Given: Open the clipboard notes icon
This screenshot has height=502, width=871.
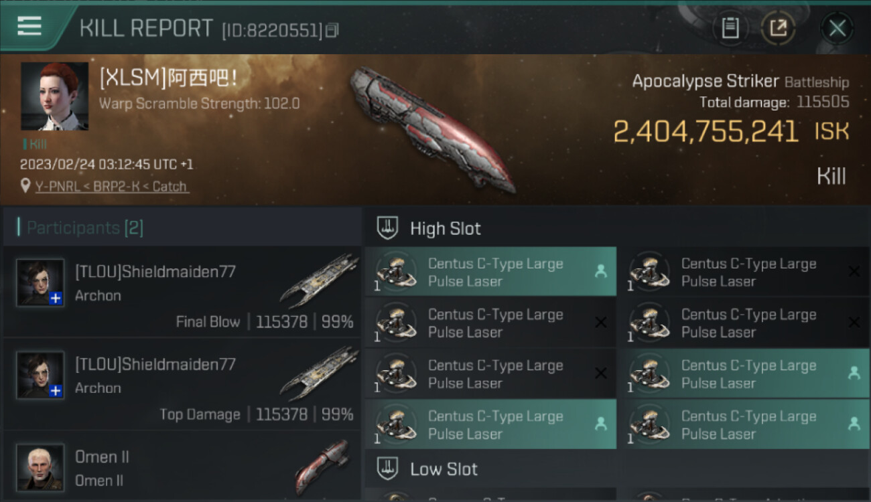Looking at the screenshot, I should pyautogui.click(x=730, y=28).
